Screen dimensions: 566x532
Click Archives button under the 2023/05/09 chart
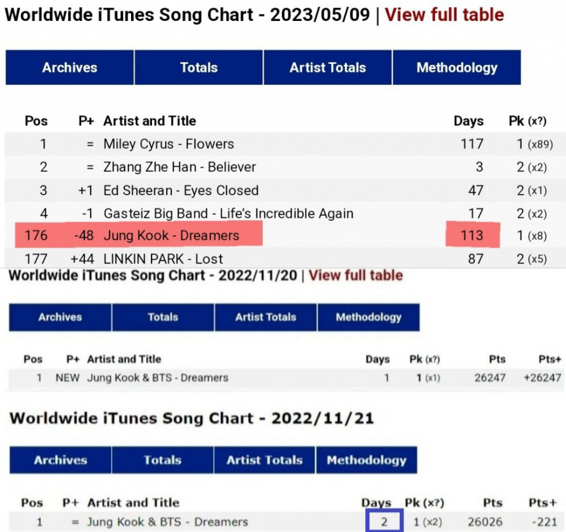click(70, 67)
